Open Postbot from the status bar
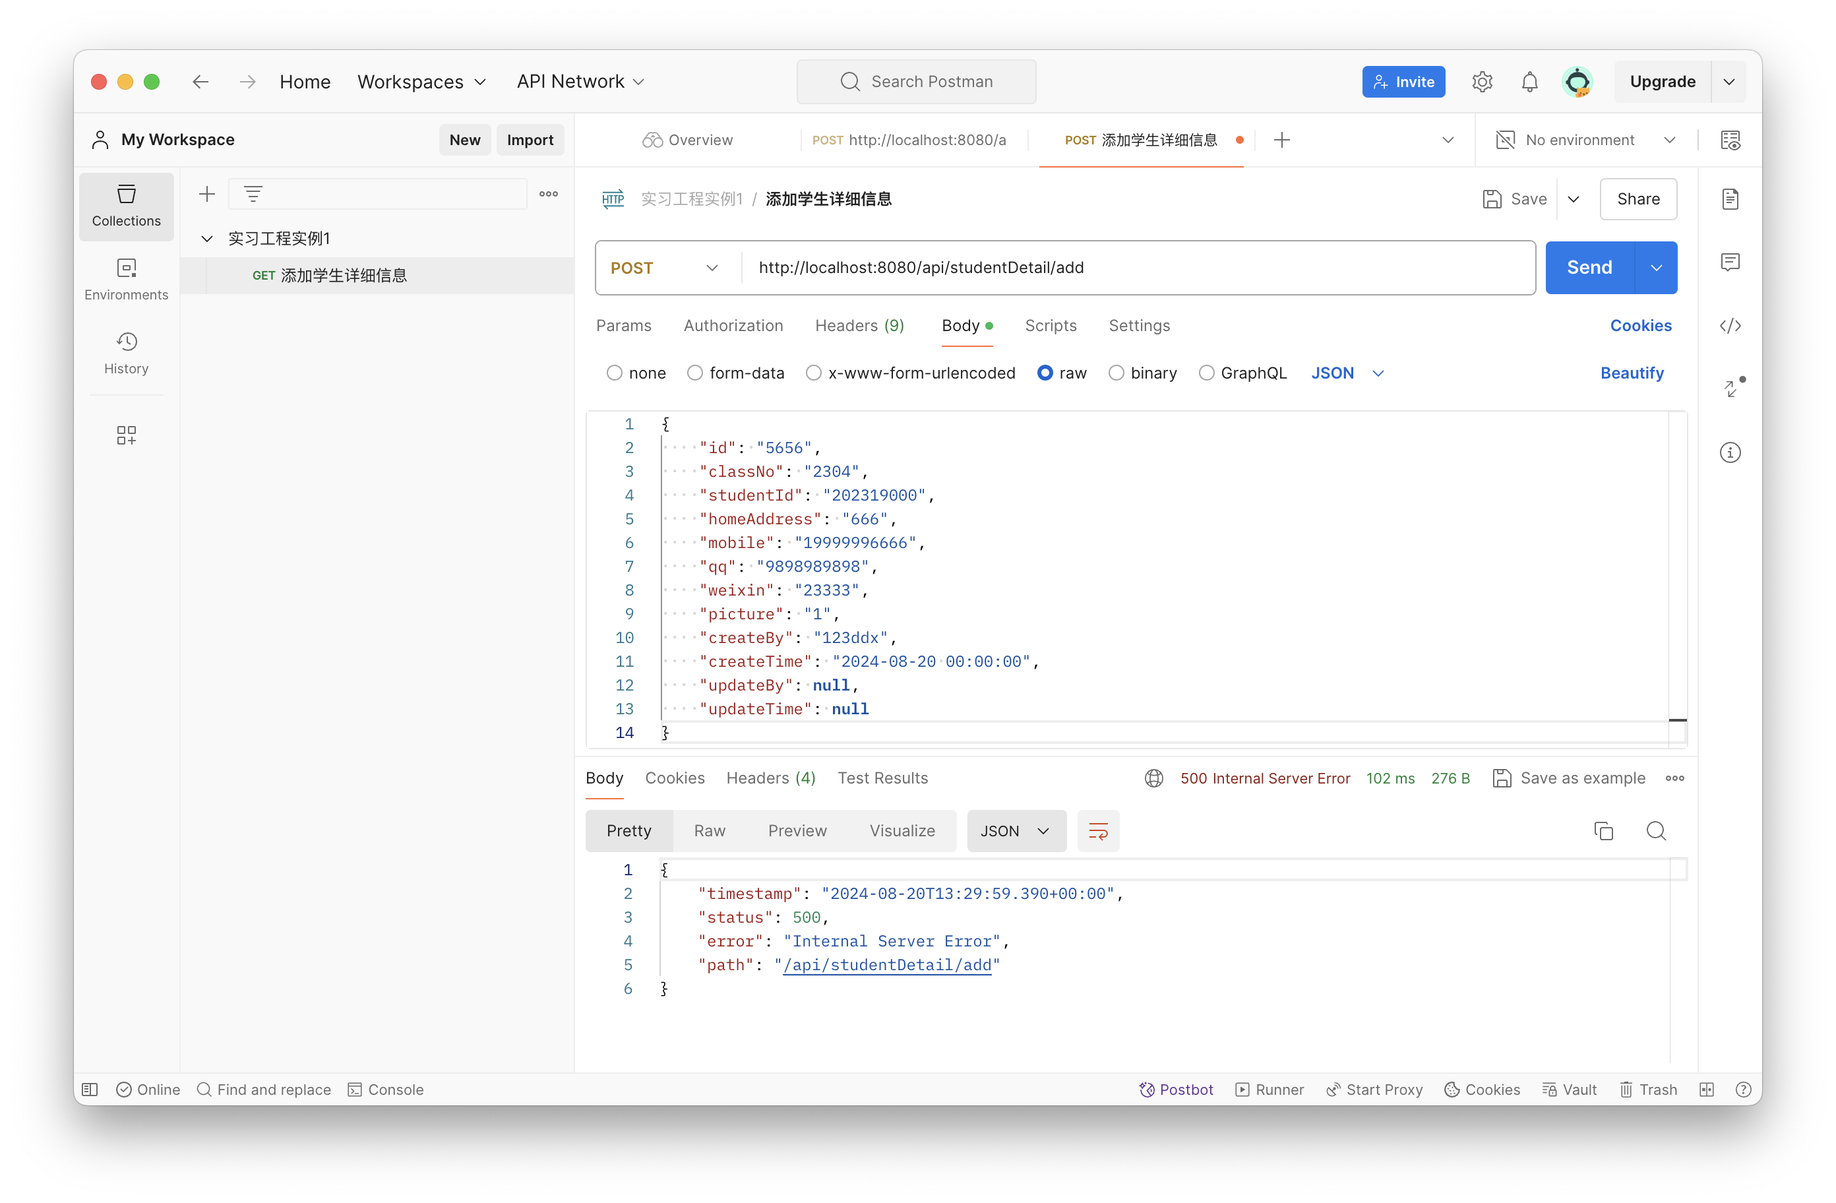The image size is (1836, 1203). (1176, 1090)
